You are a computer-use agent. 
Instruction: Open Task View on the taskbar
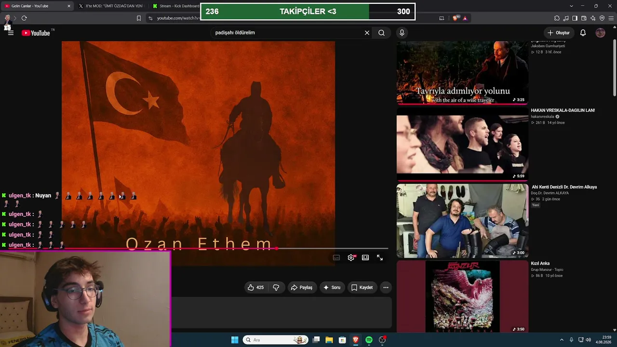point(316,340)
